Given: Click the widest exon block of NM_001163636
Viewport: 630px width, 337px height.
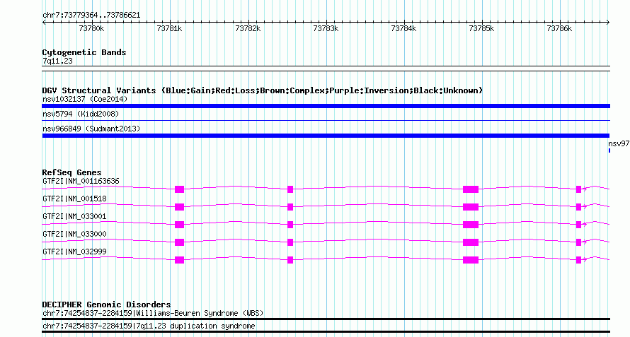Looking at the screenshot, I should click(x=471, y=189).
